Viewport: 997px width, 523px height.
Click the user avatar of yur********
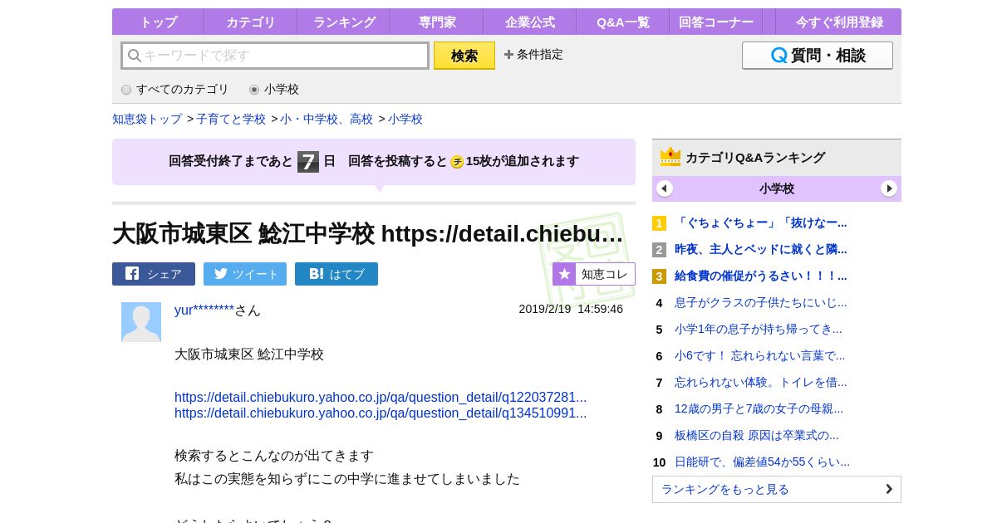pos(141,322)
